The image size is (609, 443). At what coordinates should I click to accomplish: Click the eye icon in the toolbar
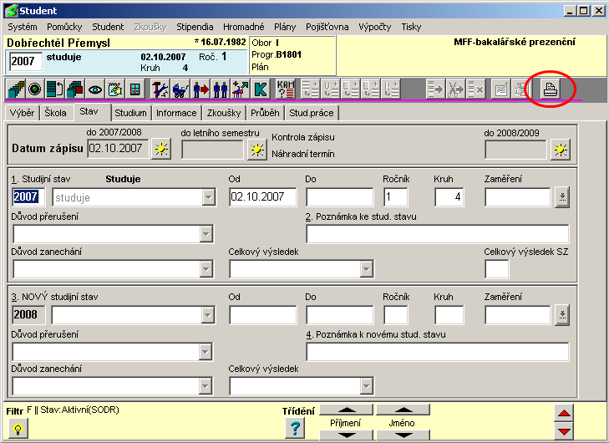[94, 89]
